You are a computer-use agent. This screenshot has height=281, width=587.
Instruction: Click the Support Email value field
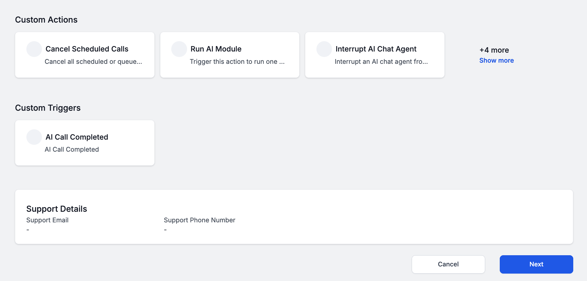[x=28, y=230]
